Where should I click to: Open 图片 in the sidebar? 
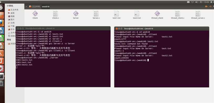[x=11, y=20]
